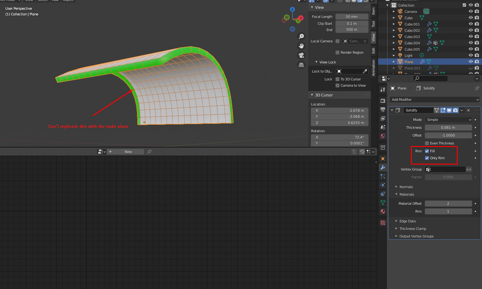The image size is (482, 289).
Task: Remove the Solidify modifier with X
Action: [468, 110]
